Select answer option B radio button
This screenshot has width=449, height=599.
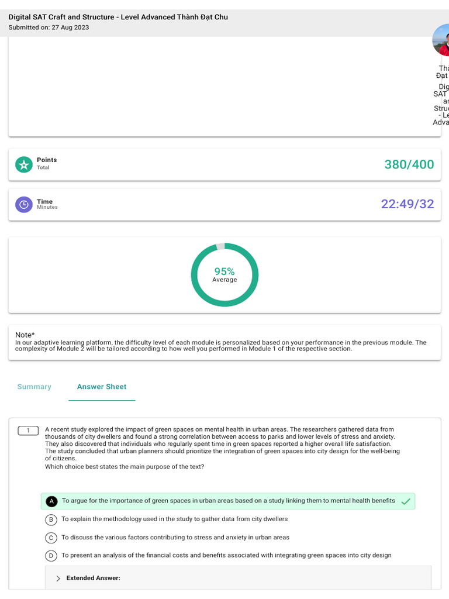click(51, 519)
